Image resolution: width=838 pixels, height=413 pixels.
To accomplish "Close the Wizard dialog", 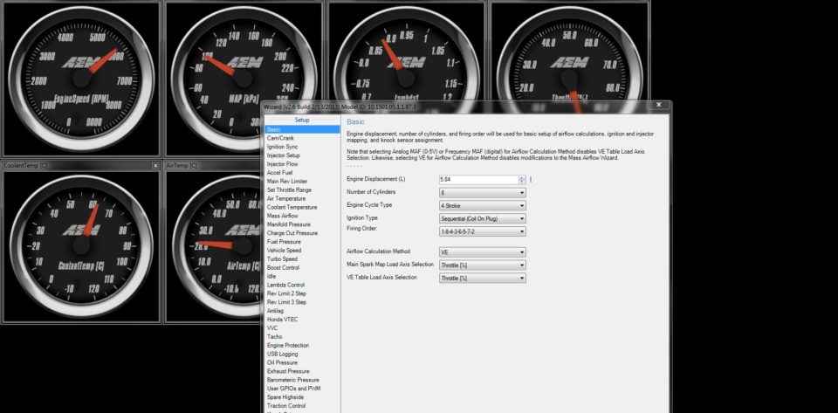I will (x=658, y=106).
